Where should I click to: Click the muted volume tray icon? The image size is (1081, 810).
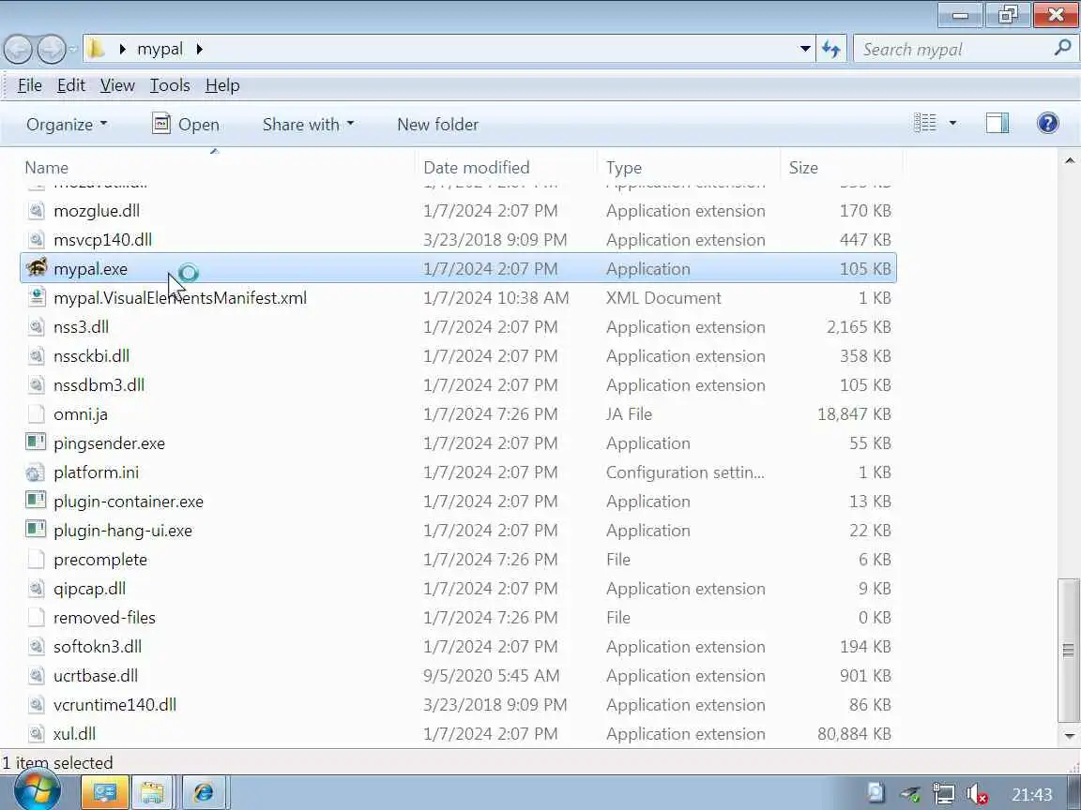[x=977, y=794]
